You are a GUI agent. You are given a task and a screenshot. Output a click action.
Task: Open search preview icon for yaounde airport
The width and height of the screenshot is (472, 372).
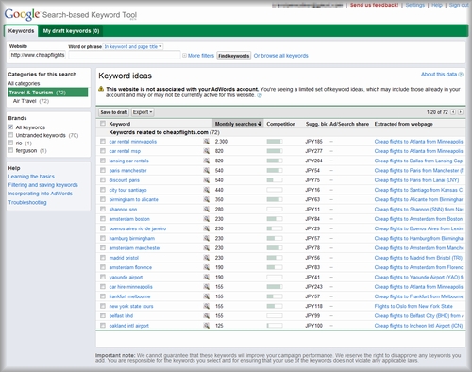click(x=207, y=277)
